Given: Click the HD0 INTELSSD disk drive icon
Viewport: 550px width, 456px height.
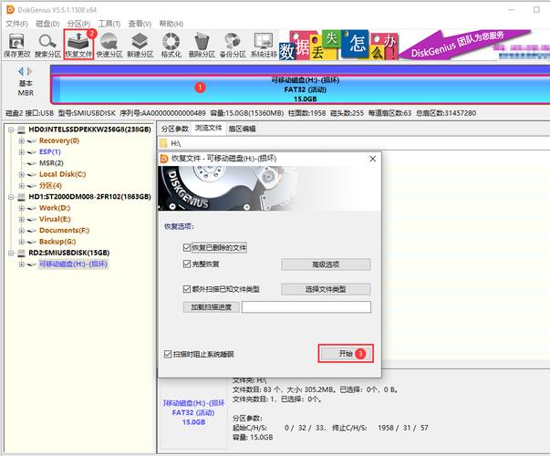Looking at the screenshot, I should pos(22,130).
